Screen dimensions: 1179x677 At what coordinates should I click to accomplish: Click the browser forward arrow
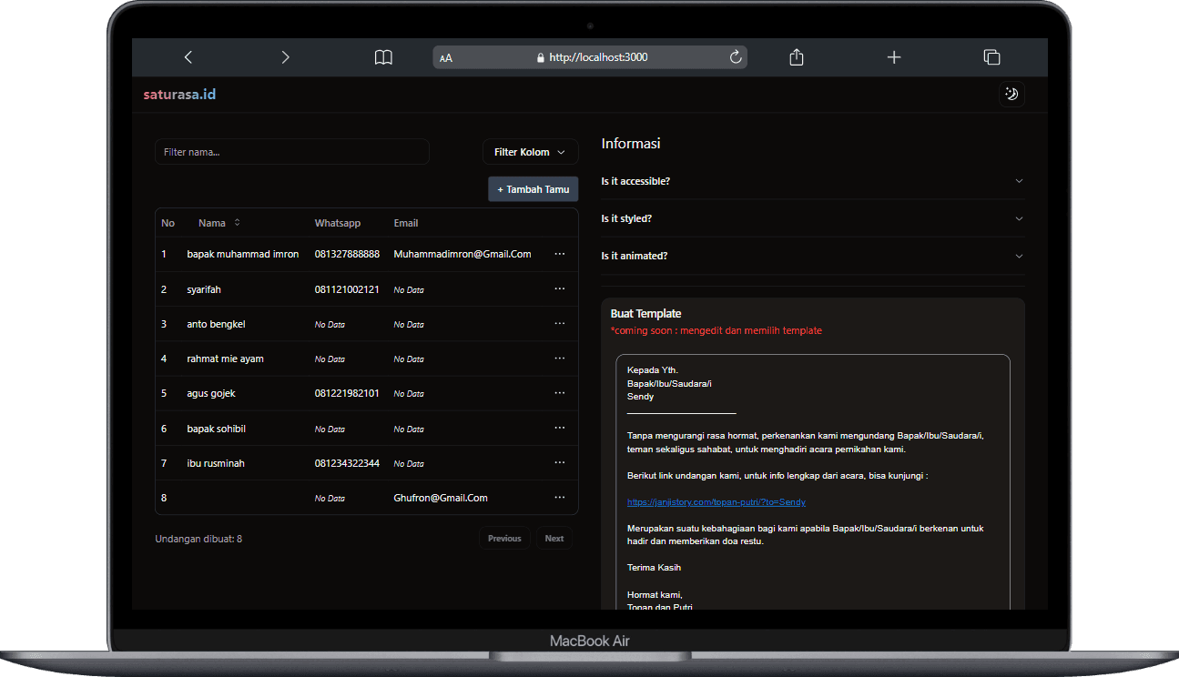click(285, 57)
